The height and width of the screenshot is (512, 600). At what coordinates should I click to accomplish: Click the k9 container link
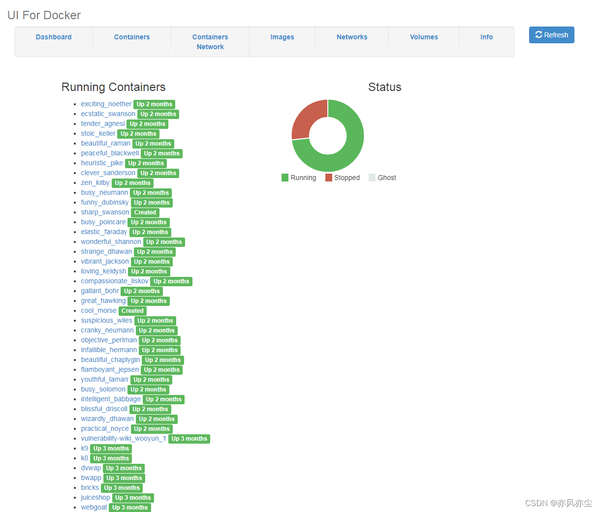(85, 448)
